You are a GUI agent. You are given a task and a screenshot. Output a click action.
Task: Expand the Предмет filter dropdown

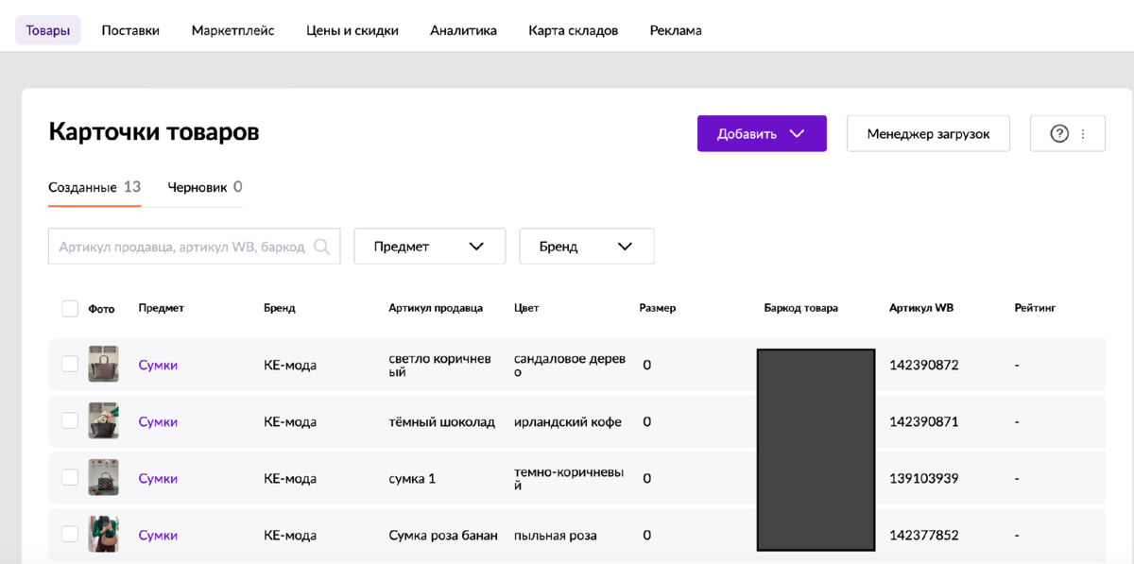tap(429, 247)
